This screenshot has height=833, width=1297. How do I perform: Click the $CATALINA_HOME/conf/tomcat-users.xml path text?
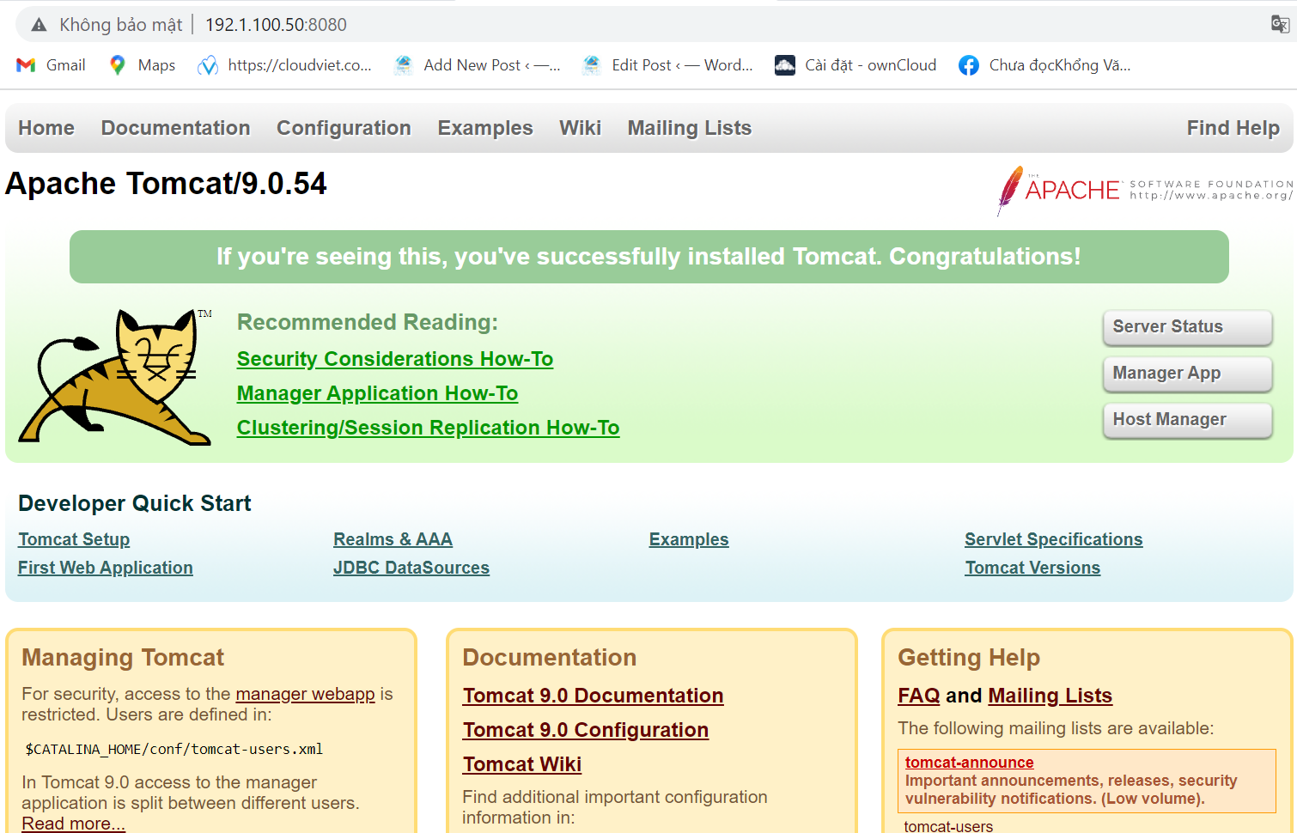(174, 750)
